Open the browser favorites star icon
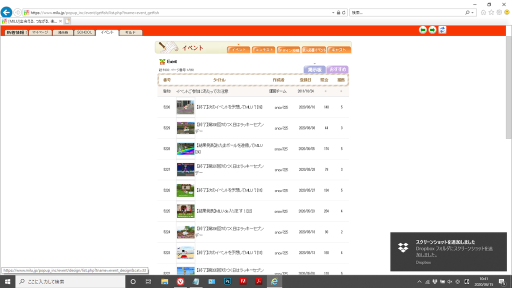The height and width of the screenshot is (288, 512). 491,12
